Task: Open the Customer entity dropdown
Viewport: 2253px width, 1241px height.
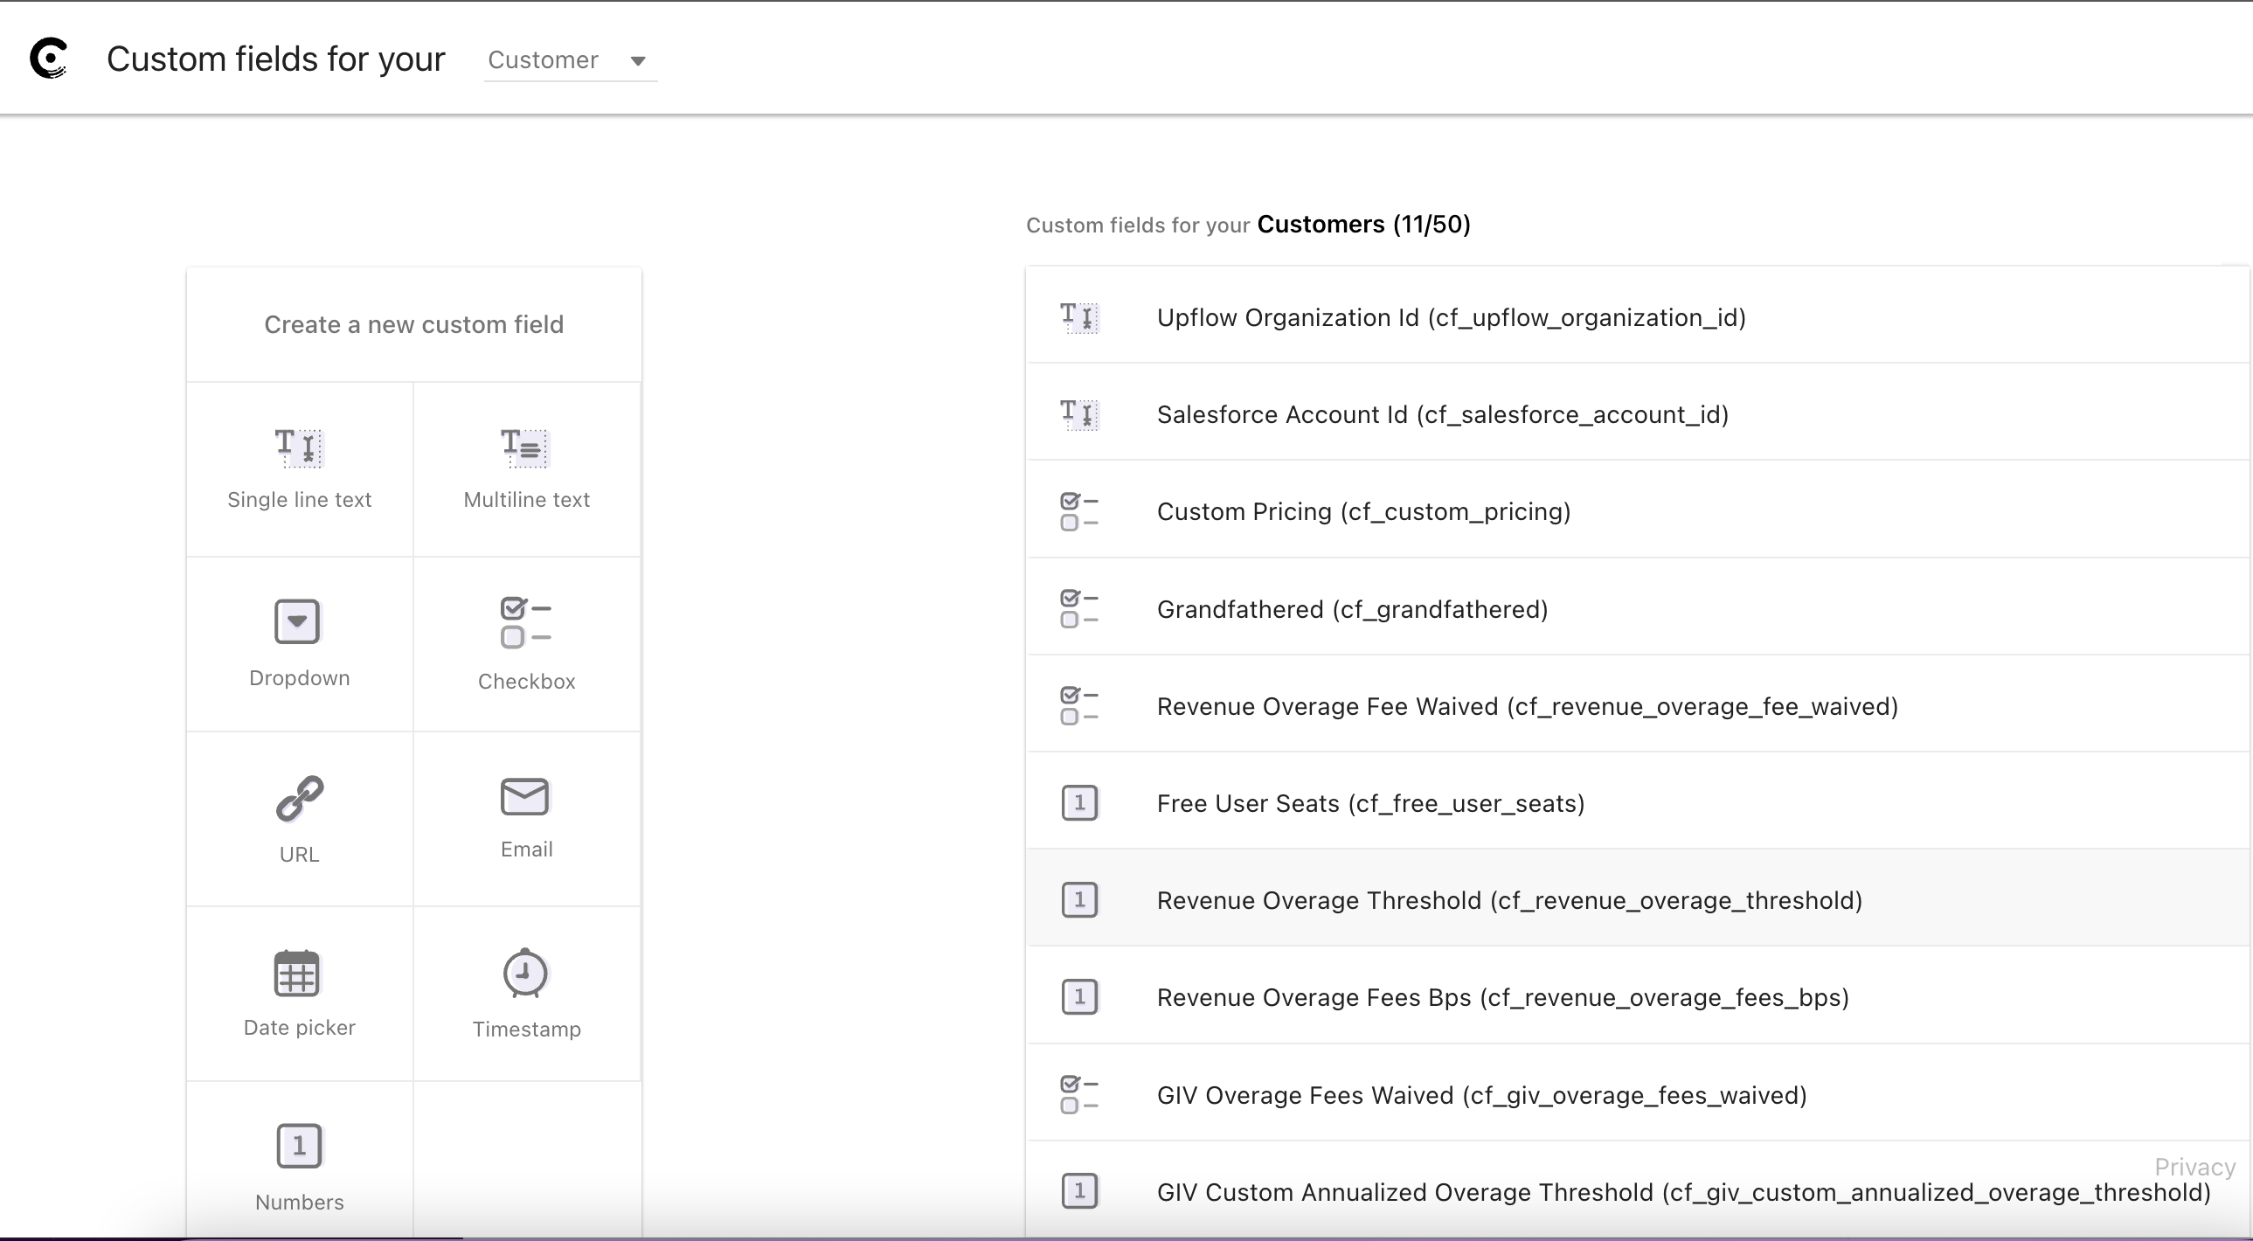Action: pos(571,60)
